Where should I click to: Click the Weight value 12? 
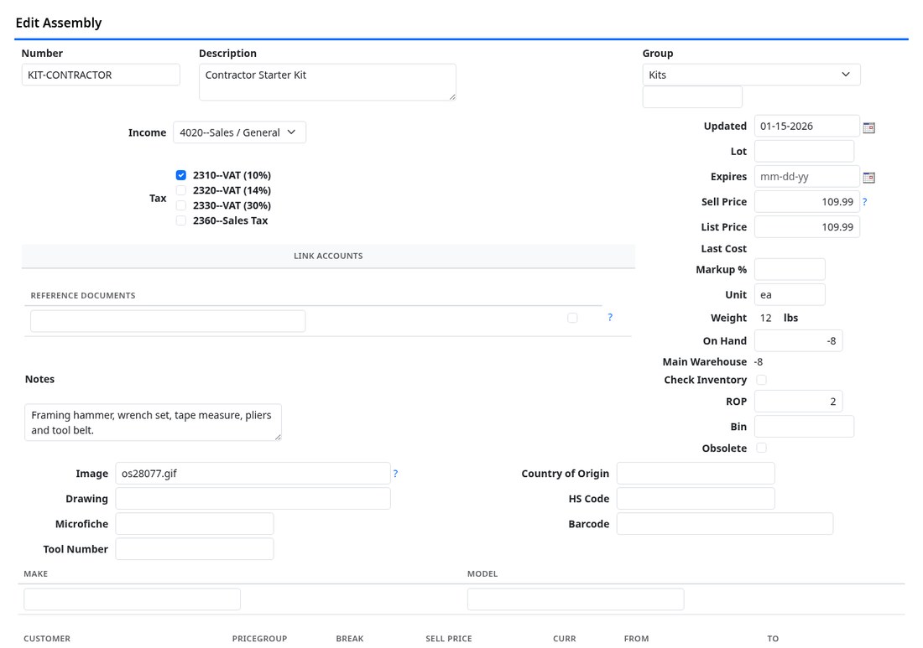coord(765,318)
